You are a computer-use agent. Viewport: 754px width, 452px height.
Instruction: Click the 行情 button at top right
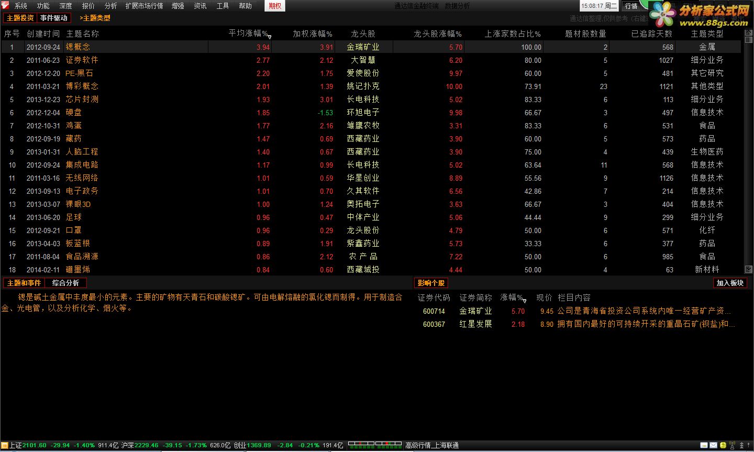631,6
